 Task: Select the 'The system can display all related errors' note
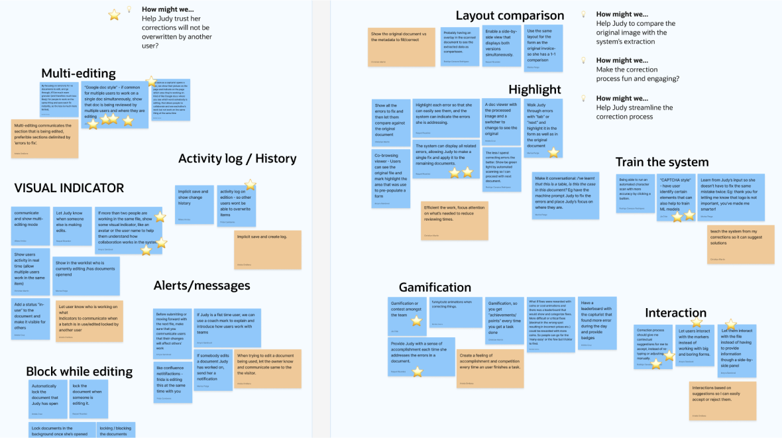446,159
